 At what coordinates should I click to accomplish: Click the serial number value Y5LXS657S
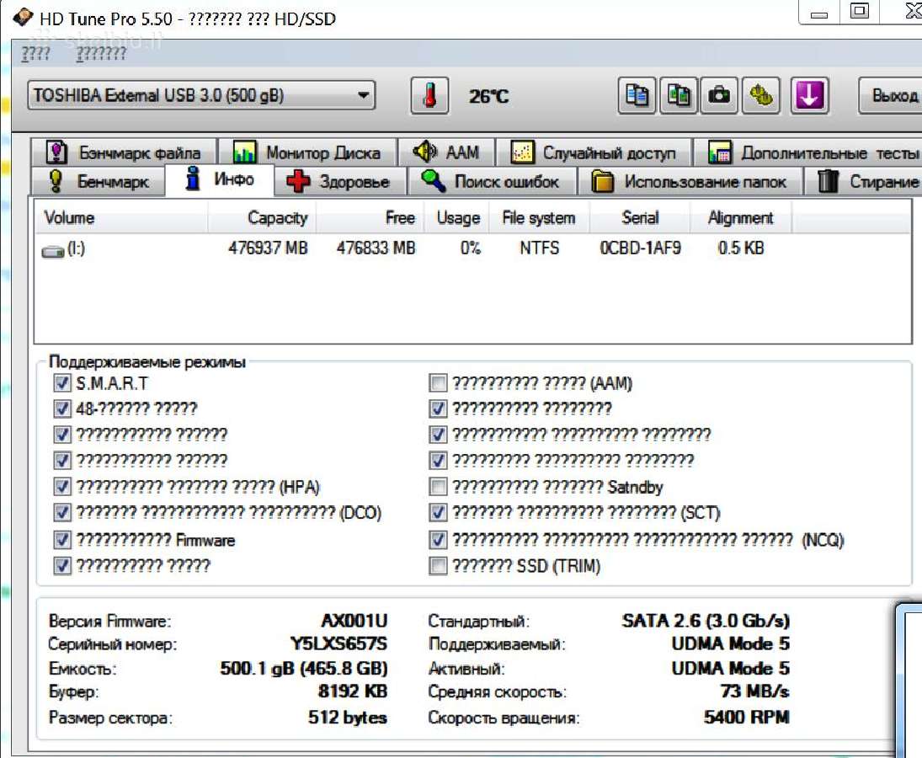(338, 644)
